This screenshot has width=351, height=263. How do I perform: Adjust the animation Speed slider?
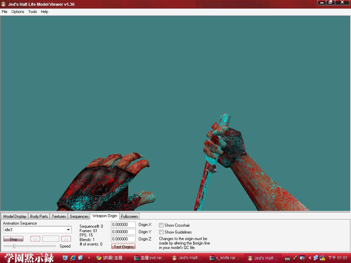tap(14, 246)
